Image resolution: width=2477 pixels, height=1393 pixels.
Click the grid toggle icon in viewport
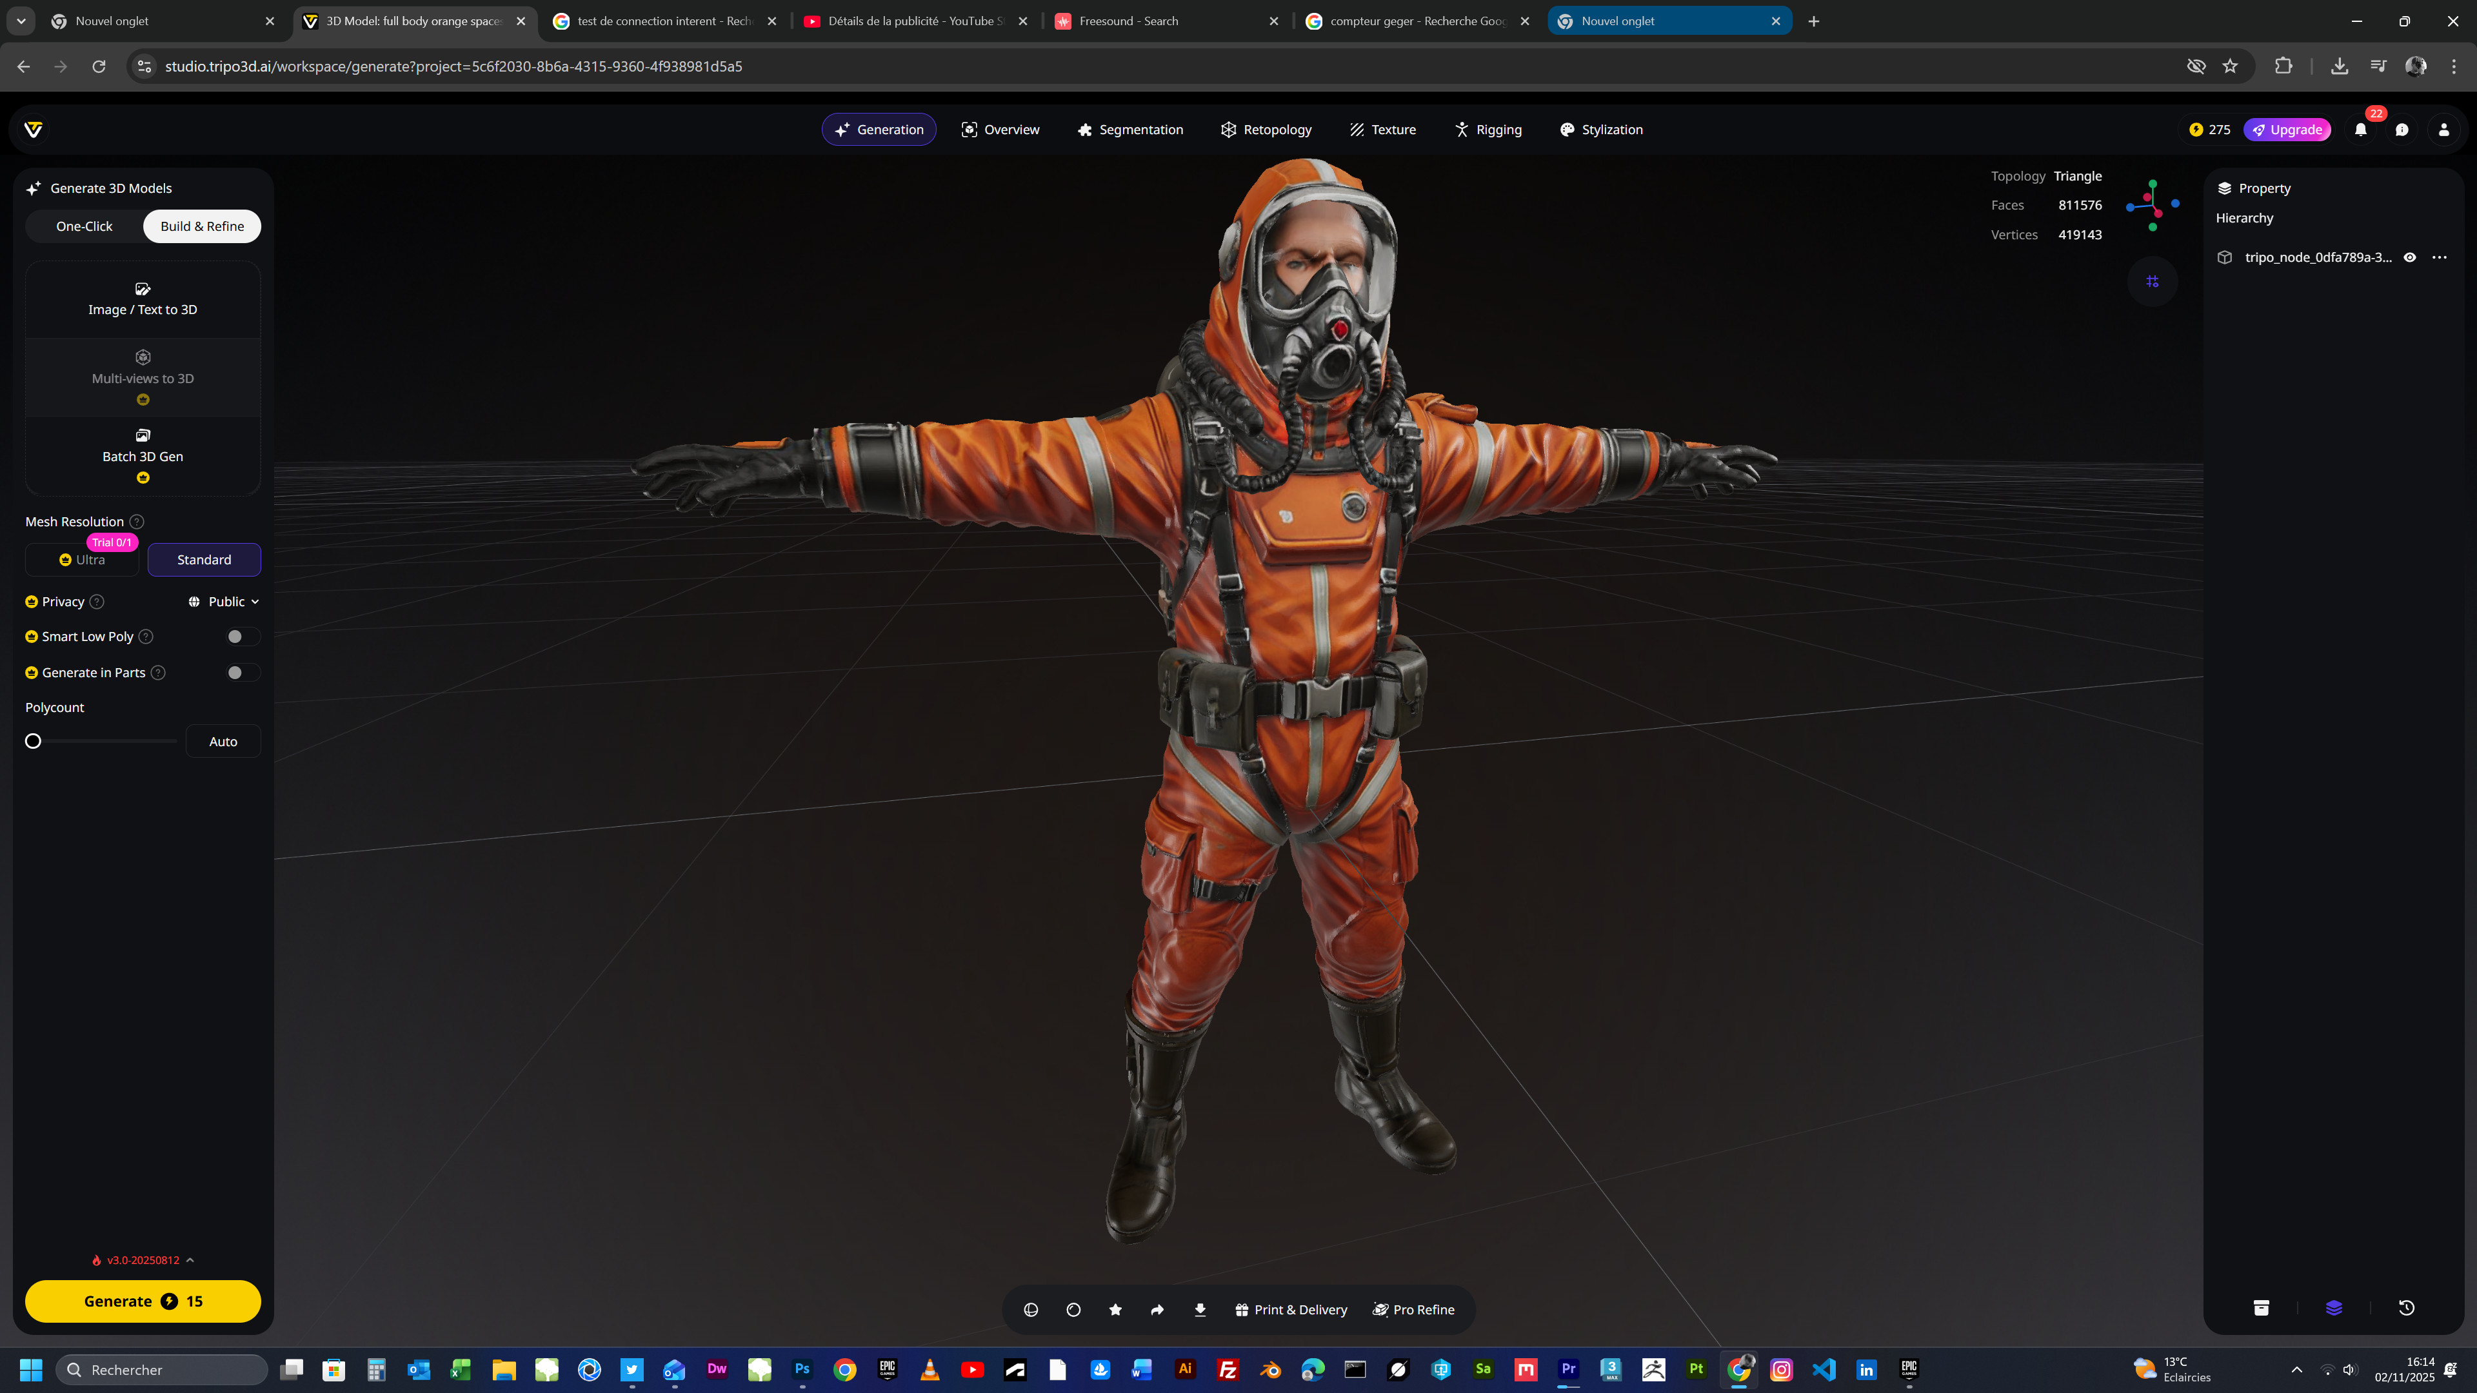(x=2152, y=282)
